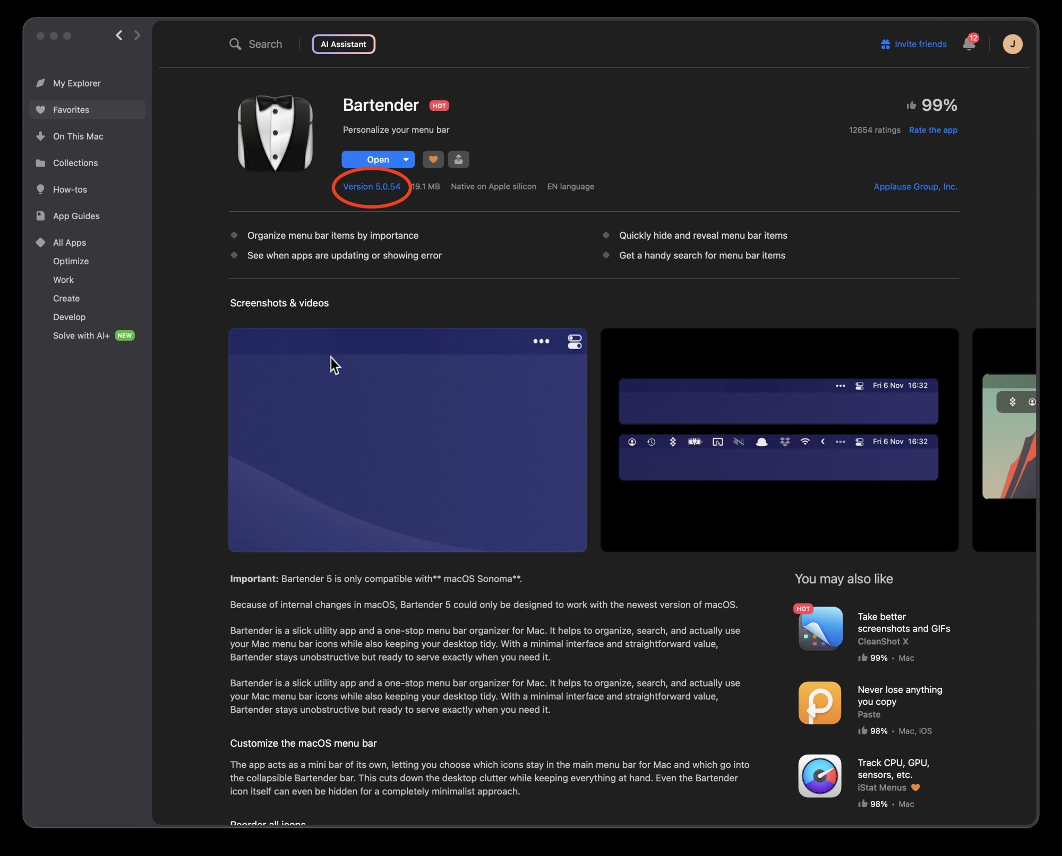Click the Bartender tuxedo app icon
Viewport: 1062px width, 856px height.
275,133
